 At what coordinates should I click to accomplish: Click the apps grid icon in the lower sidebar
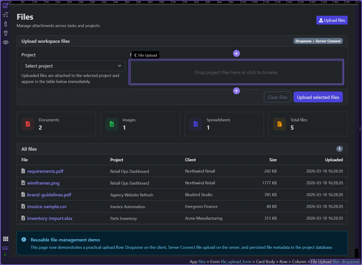pos(5,239)
